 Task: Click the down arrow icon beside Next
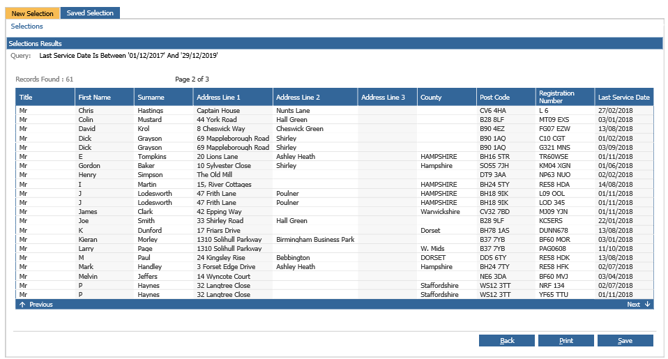click(x=647, y=304)
